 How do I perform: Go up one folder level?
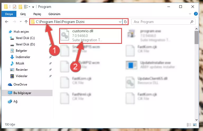[26, 22]
